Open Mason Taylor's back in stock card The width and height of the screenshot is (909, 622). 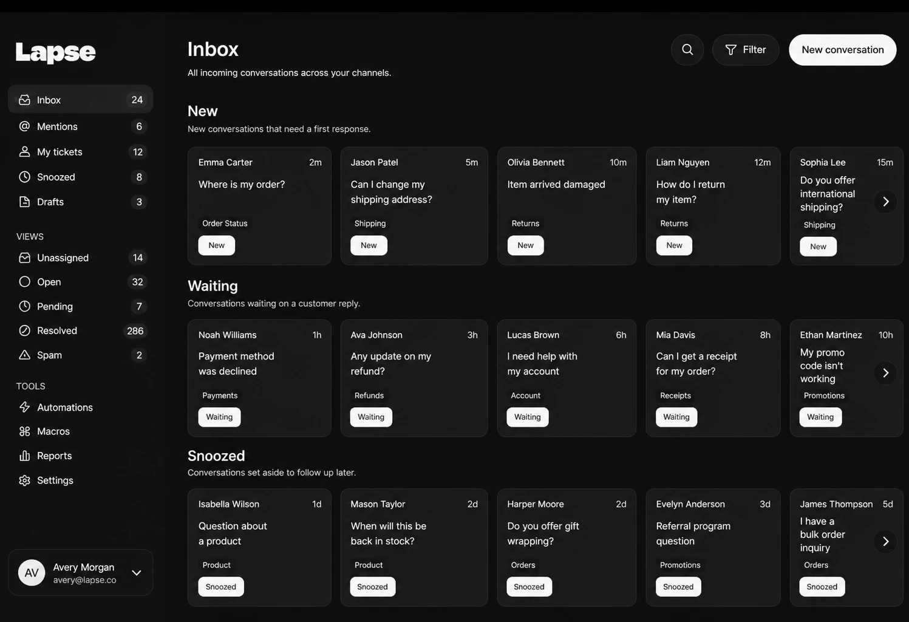pos(414,547)
